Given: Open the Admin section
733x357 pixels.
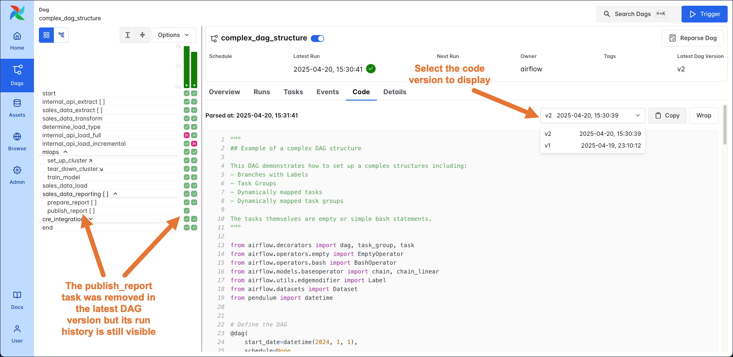Looking at the screenshot, I should 17,175.
